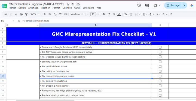196x101 pixels.
Task: Open zoom level 100% dropdown
Action: 35,14
